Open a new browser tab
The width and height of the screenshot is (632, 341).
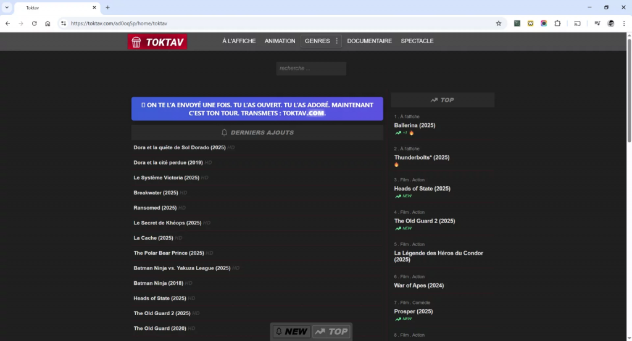click(x=107, y=7)
